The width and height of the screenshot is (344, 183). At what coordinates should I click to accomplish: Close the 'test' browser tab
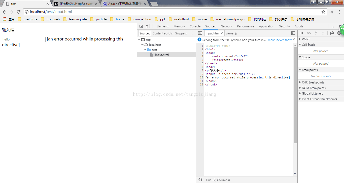[x=48, y=4]
